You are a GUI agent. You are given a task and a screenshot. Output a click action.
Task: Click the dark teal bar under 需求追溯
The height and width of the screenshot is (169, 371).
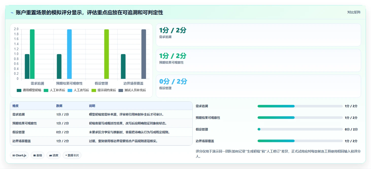click(27, 66)
